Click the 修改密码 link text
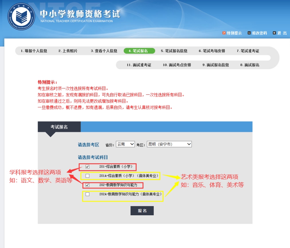The height and width of the screenshot is (248, 290). pyautogui.click(x=259, y=33)
